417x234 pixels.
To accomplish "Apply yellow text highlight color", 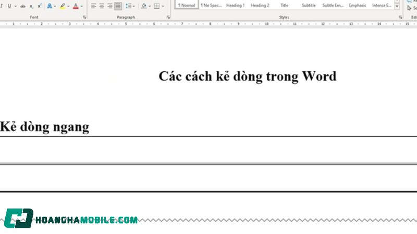I will click(x=63, y=6).
